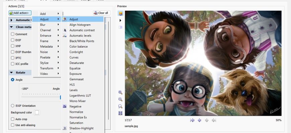Click the actions list vertical scrollbar

(x=108, y=71)
